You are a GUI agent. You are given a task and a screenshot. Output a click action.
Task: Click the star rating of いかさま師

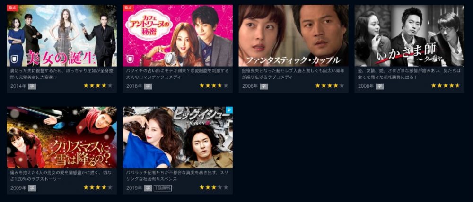pyautogui.click(x=446, y=86)
